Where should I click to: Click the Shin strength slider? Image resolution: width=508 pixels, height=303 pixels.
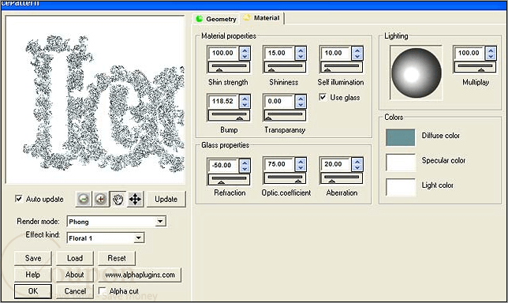pyautogui.click(x=229, y=67)
